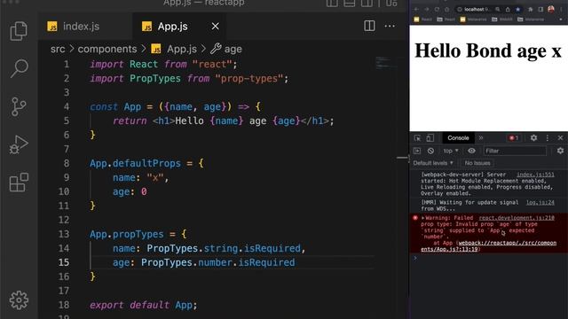This screenshot has width=568, height=319.
Task: Select element inspector tool in DevTools
Action: pyautogui.click(x=417, y=138)
